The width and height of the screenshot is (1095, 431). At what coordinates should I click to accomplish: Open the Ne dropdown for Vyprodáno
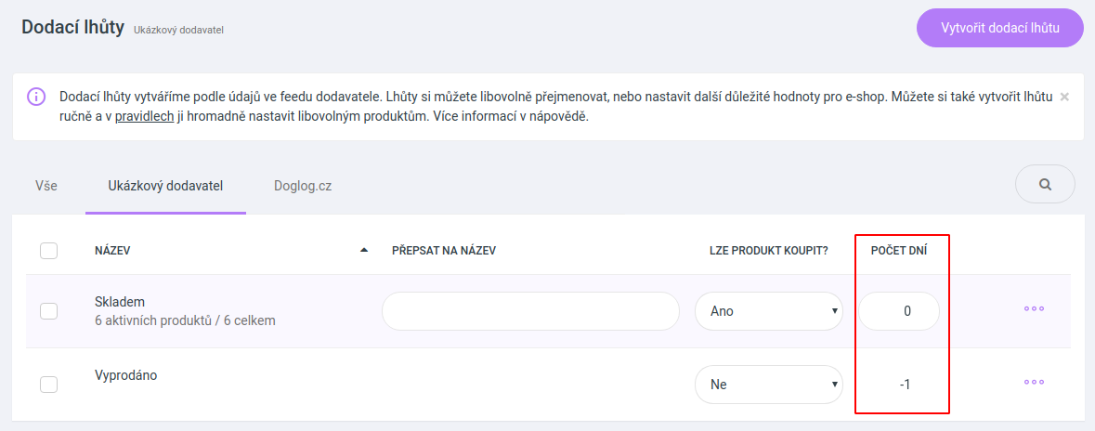(769, 385)
